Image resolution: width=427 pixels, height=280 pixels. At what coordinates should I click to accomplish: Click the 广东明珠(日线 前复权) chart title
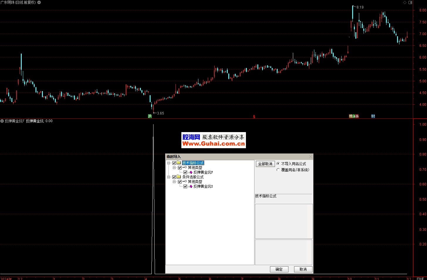pos(18,2)
